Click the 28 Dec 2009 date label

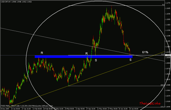tap(5, 109)
